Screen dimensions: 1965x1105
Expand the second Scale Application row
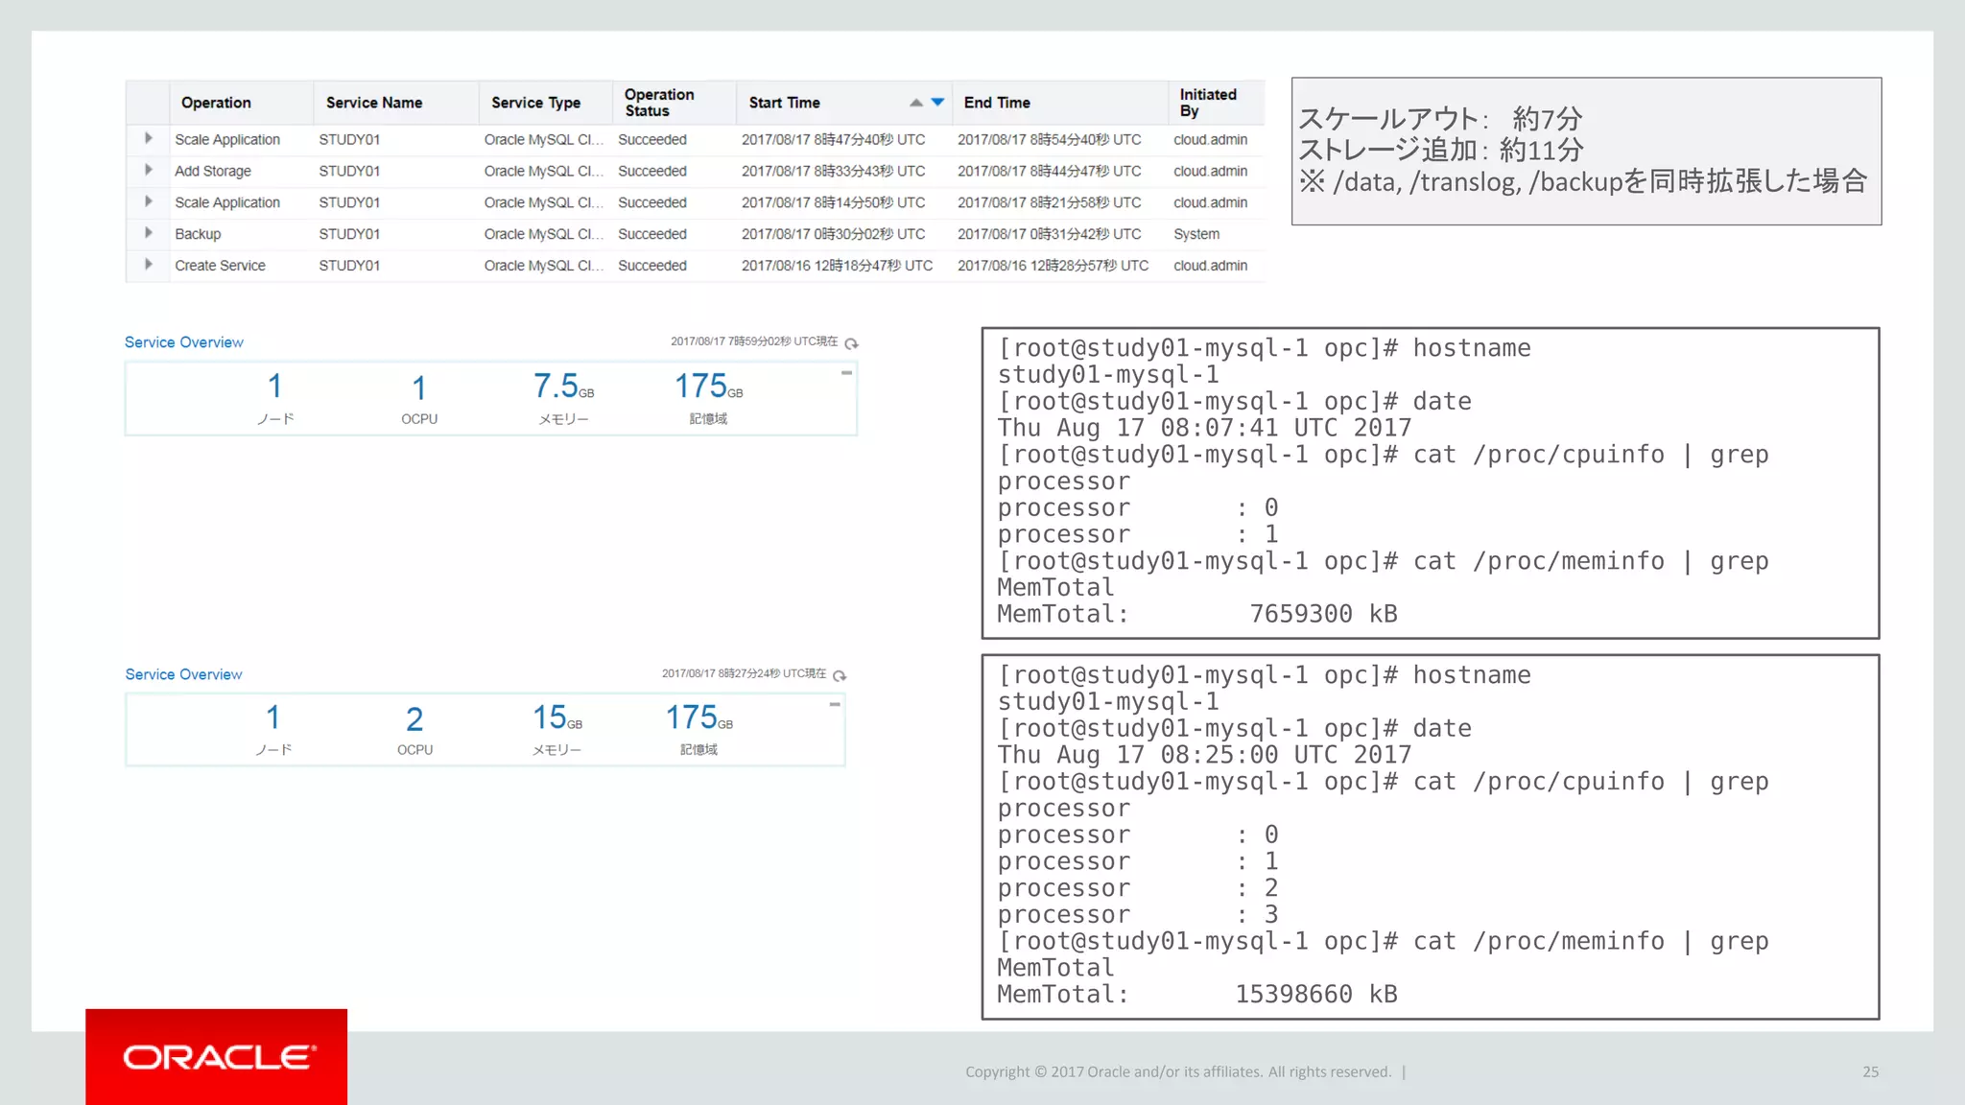coord(148,202)
